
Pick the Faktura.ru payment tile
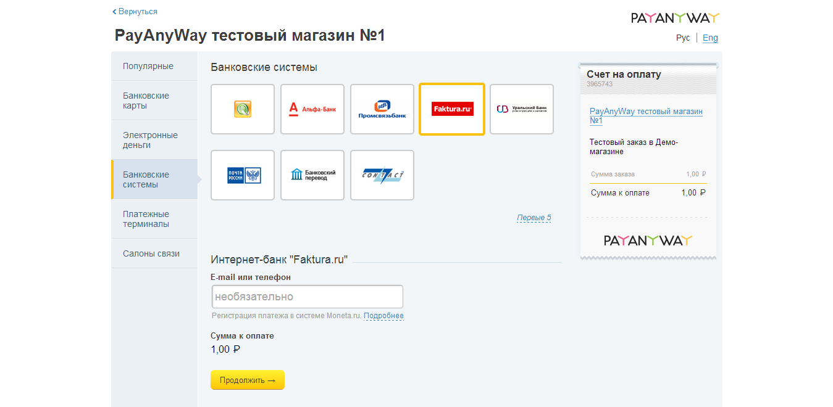452,109
